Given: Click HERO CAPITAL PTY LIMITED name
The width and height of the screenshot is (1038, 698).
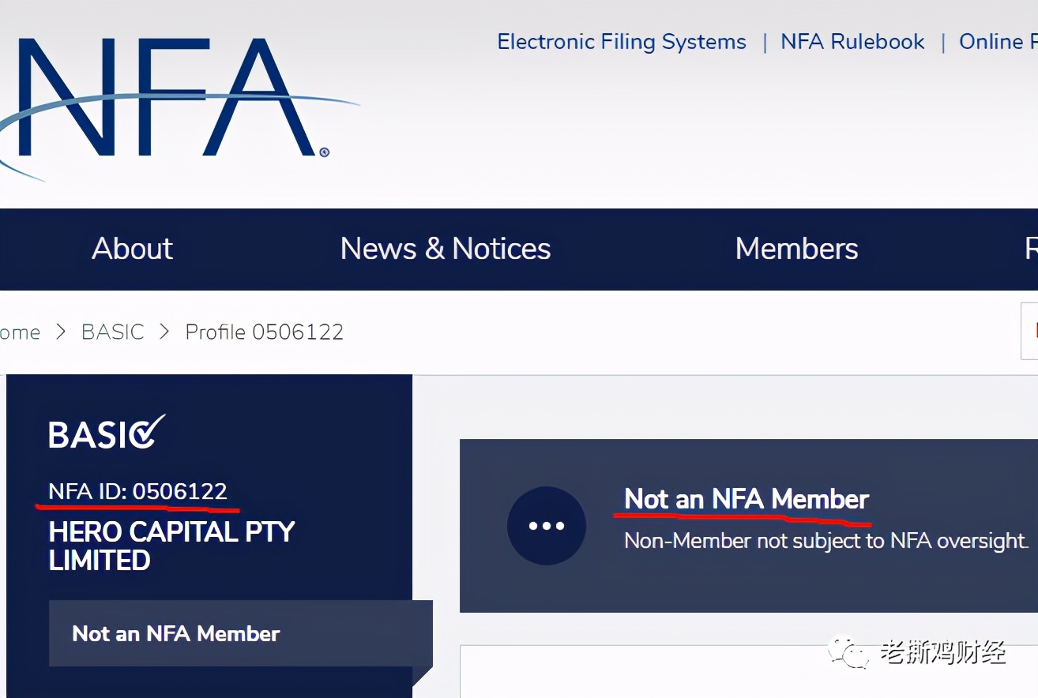Looking at the screenshot, I should click(171, 546).
